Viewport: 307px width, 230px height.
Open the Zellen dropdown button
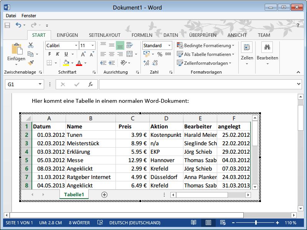coord(247,54)
